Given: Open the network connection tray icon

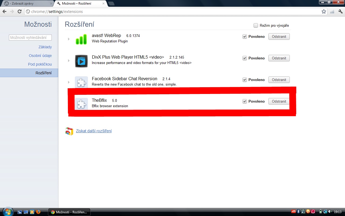Looking at the screenshot, I should point(325,211).
